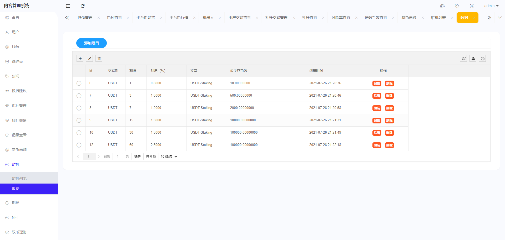
Task: Click the delete trash icon in table toolbar
Action: coord(99,58)
